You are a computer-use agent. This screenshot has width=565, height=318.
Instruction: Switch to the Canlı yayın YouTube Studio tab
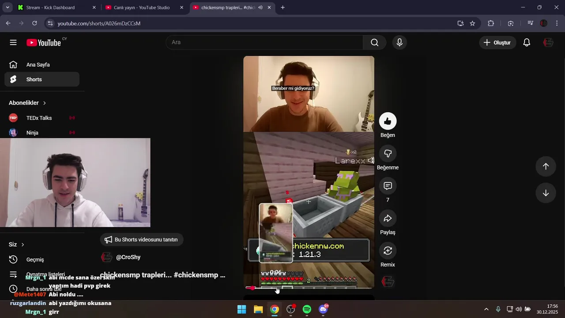tap(144, 8)
